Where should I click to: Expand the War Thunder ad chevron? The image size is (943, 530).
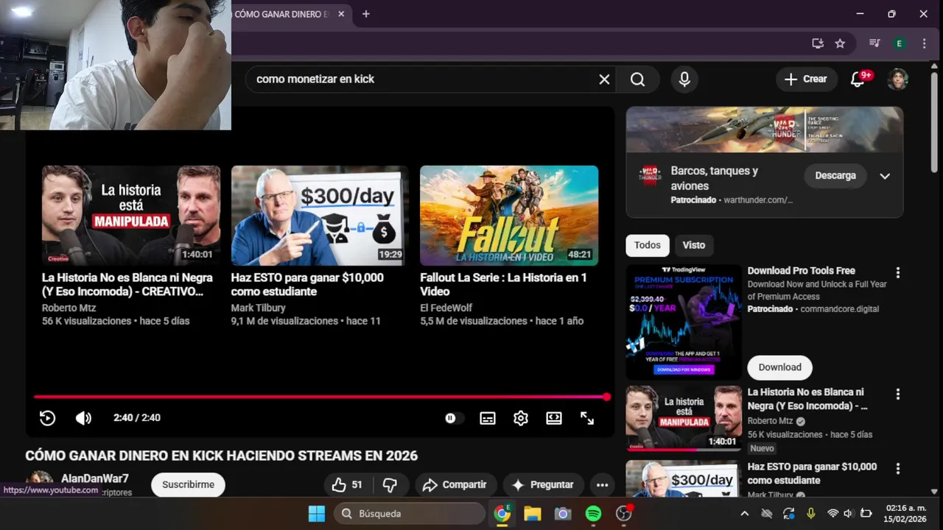[x=885, y=176]
